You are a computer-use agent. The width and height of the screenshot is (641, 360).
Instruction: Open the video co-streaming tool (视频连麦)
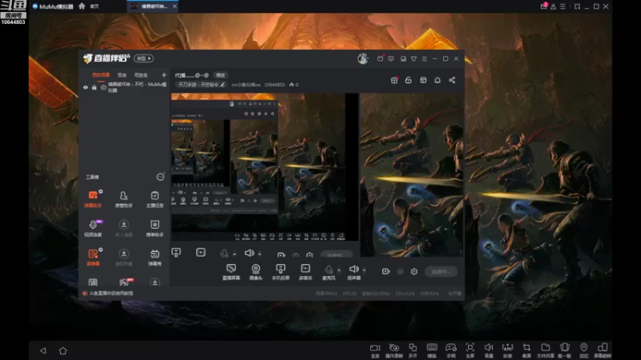93,228
